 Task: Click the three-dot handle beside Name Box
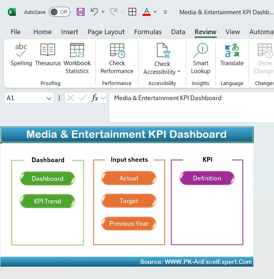(x=60, y=98)
